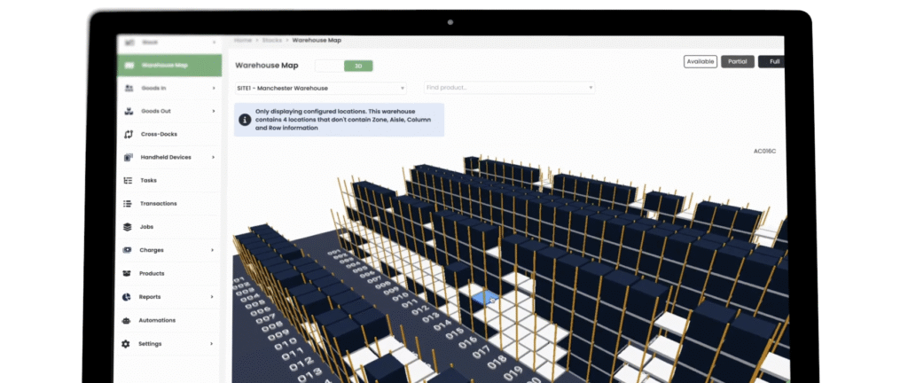The image size is (908, 383).
Task: Click the Goods In sidebar icon
Action: (x=129, y=88)
